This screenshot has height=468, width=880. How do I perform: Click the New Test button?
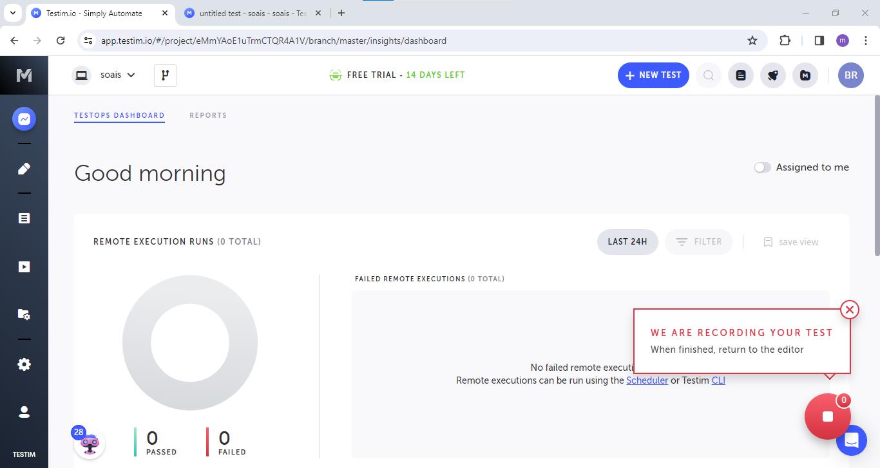(653, 75)
